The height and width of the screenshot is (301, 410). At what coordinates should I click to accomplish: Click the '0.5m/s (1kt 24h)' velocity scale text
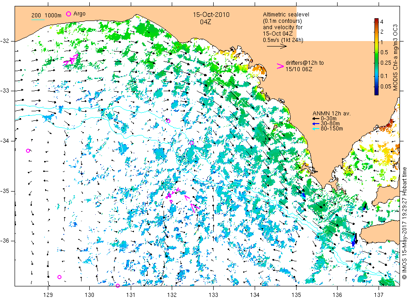click(x=283, y=40)
